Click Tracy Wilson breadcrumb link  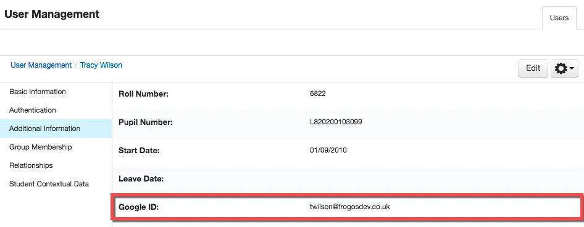click(101, 65)
